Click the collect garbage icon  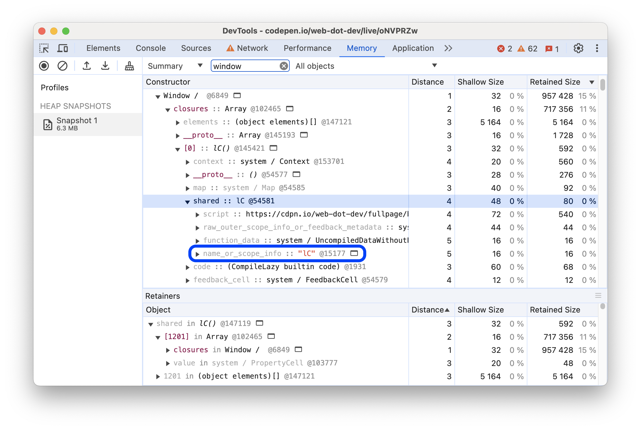129,66
